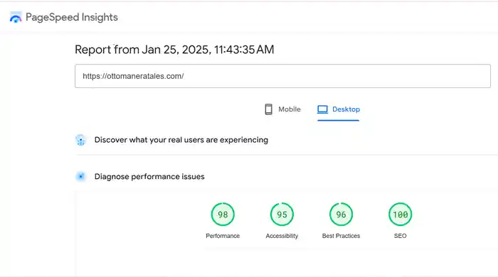The width and height of the screenshot is (498, 277).
Task: Open the Performance score gauge 98
Action: tap(223, 214)
